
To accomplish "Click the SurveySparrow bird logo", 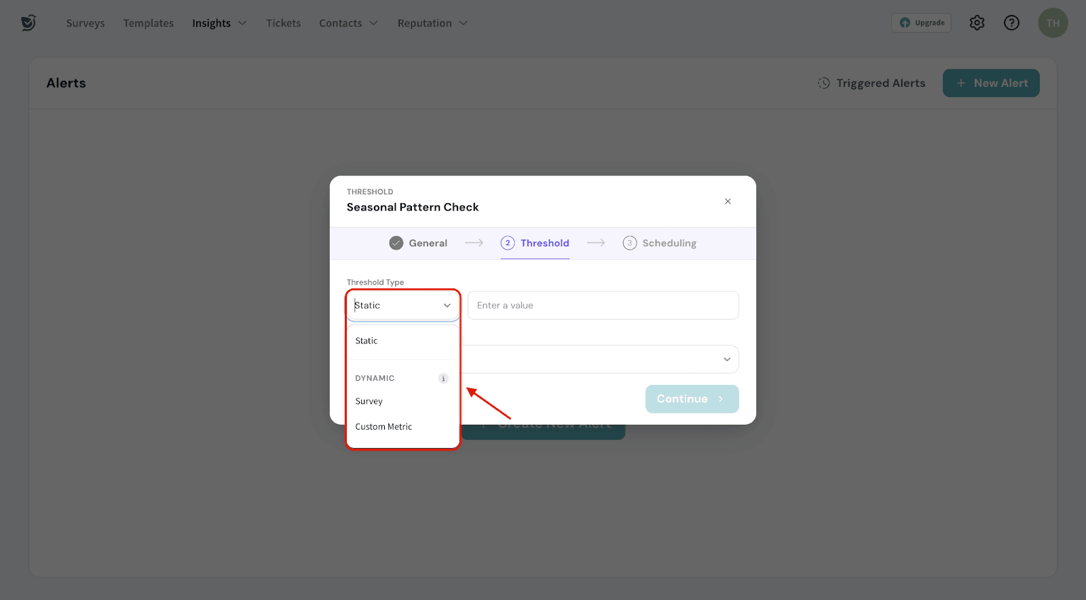I will coord(28,23).
